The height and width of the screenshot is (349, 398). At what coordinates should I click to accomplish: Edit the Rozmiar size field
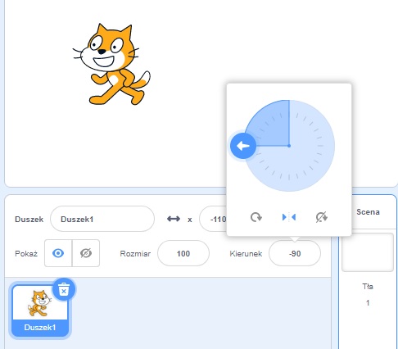(x=183, y=253)
